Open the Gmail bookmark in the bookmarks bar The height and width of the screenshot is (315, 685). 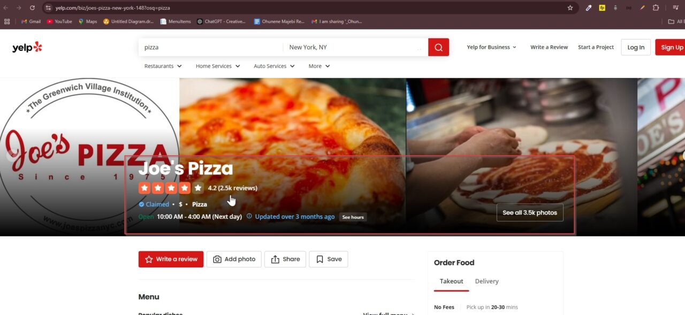tap(31, 21)
